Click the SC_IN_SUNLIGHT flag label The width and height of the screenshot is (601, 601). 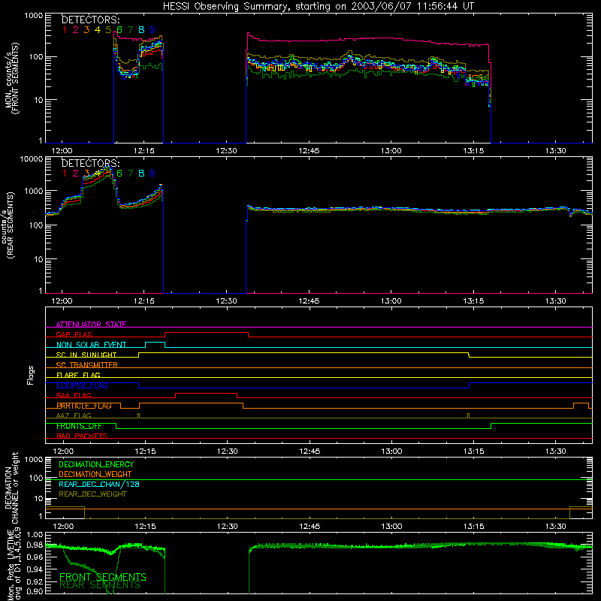click(x=86, y=355)
